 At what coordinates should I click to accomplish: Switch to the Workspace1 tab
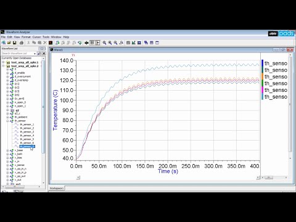57,188
